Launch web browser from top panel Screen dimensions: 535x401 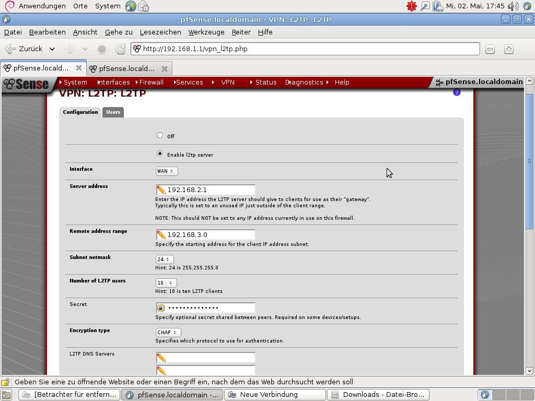130,6
